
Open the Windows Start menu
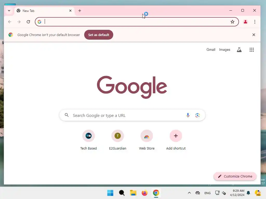click(110, 193)
